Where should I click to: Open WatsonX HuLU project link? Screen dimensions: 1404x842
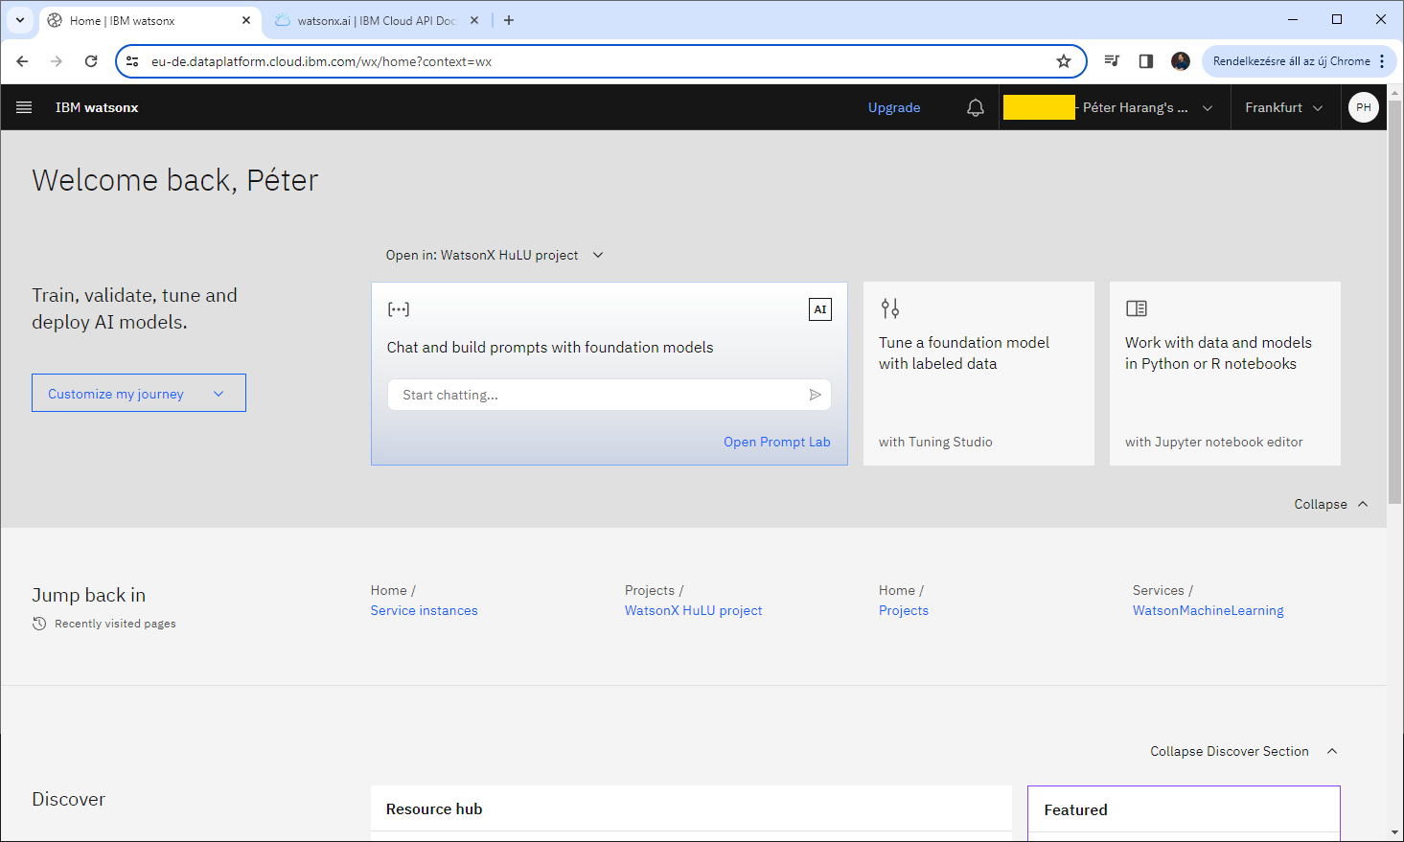694,610
